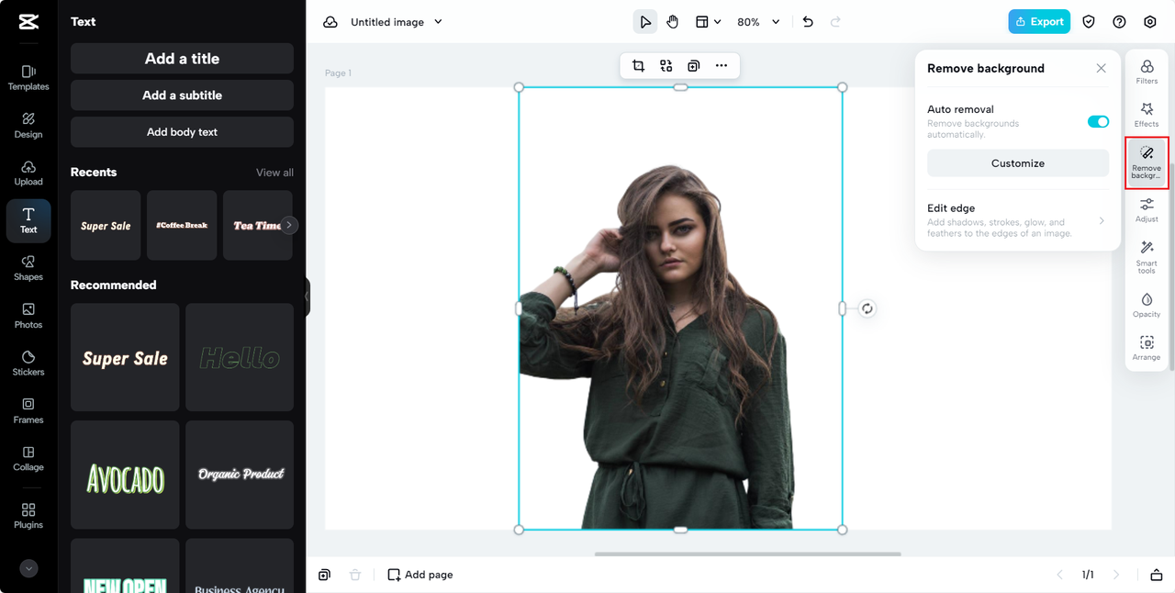Open the 80% zoom dropdown
The image size is (1175, 593).
(x=758, y=22)
